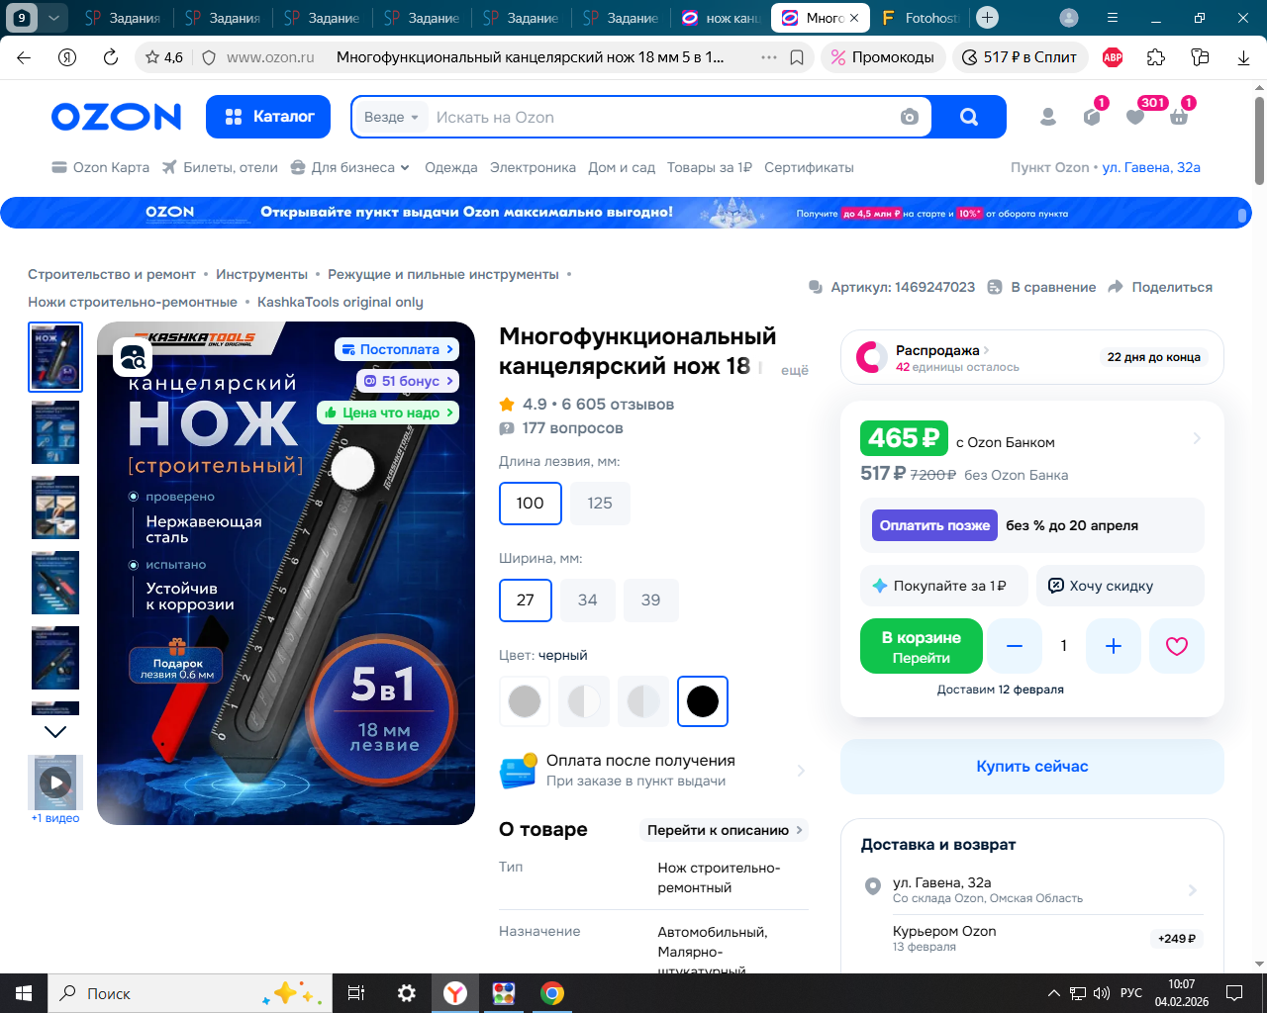The height and width of the screenshot is (1013, 1267).
Task: Open Windows Start menu
Action: 24,993
